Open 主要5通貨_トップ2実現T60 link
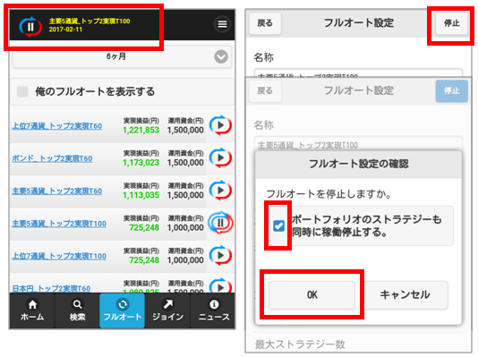The width and height of the screenshot is (478, 357). tap(57, 191)
